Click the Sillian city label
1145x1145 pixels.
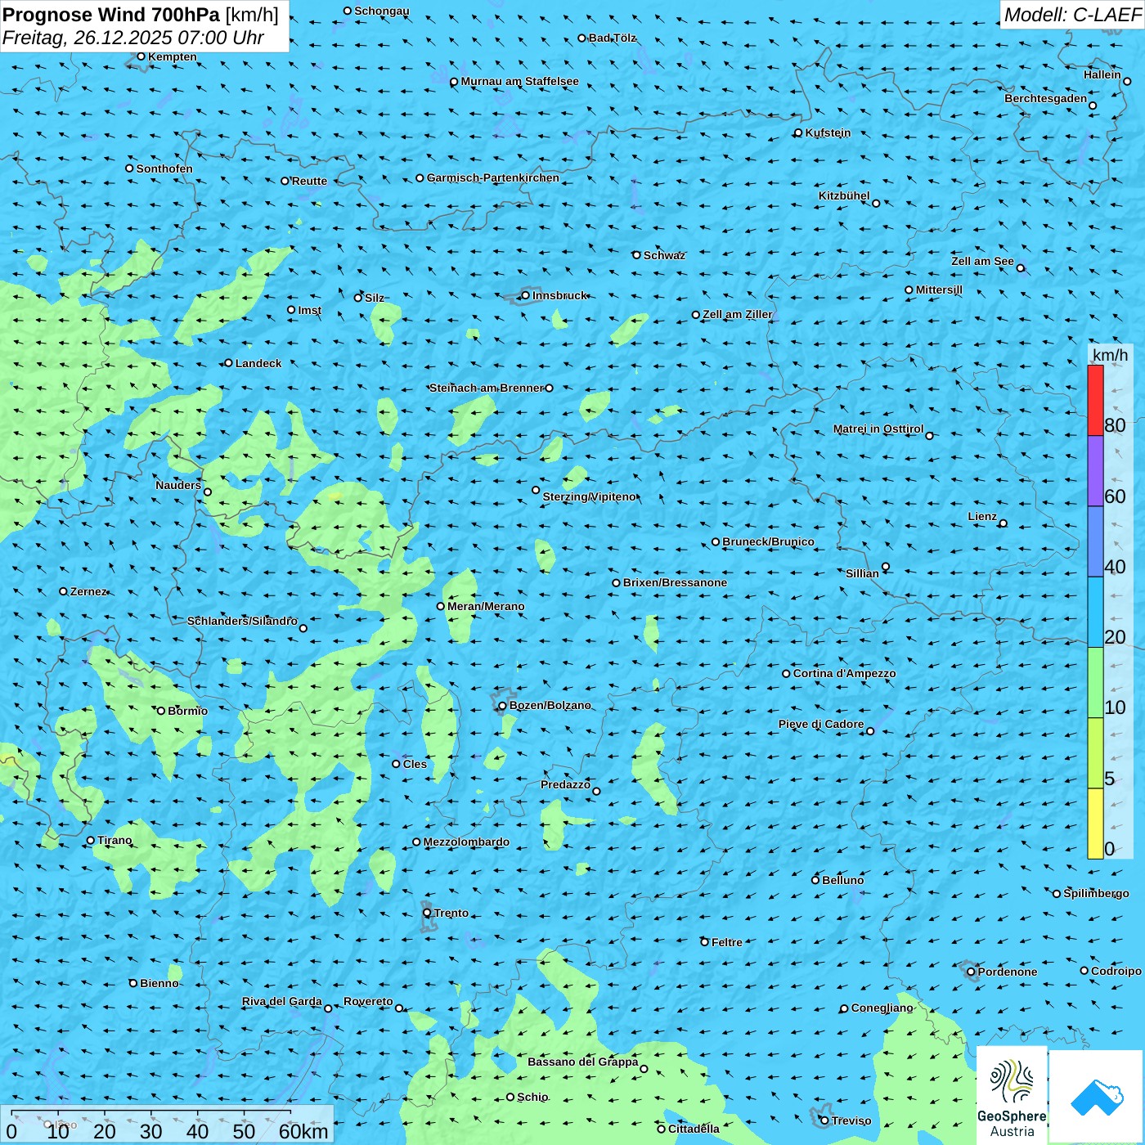tap(862, 573)
